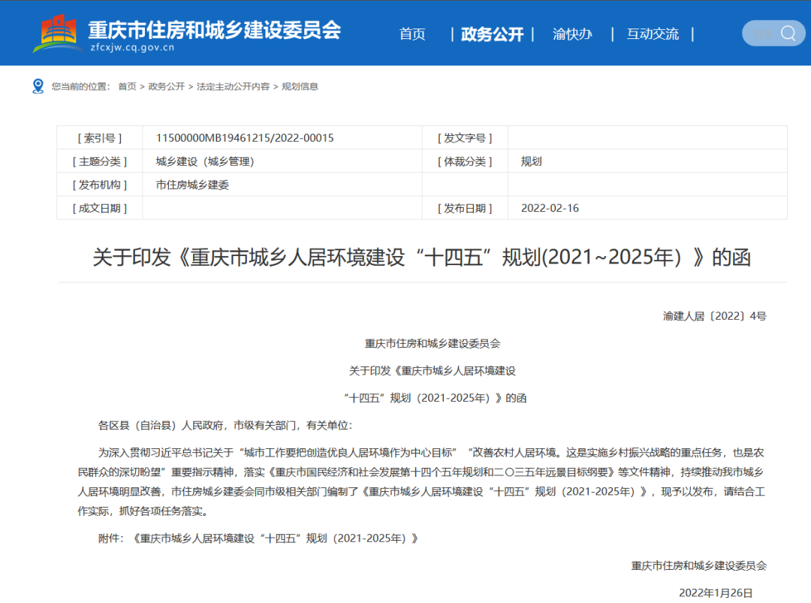Click the 索引号 label cell

[100, 138]
